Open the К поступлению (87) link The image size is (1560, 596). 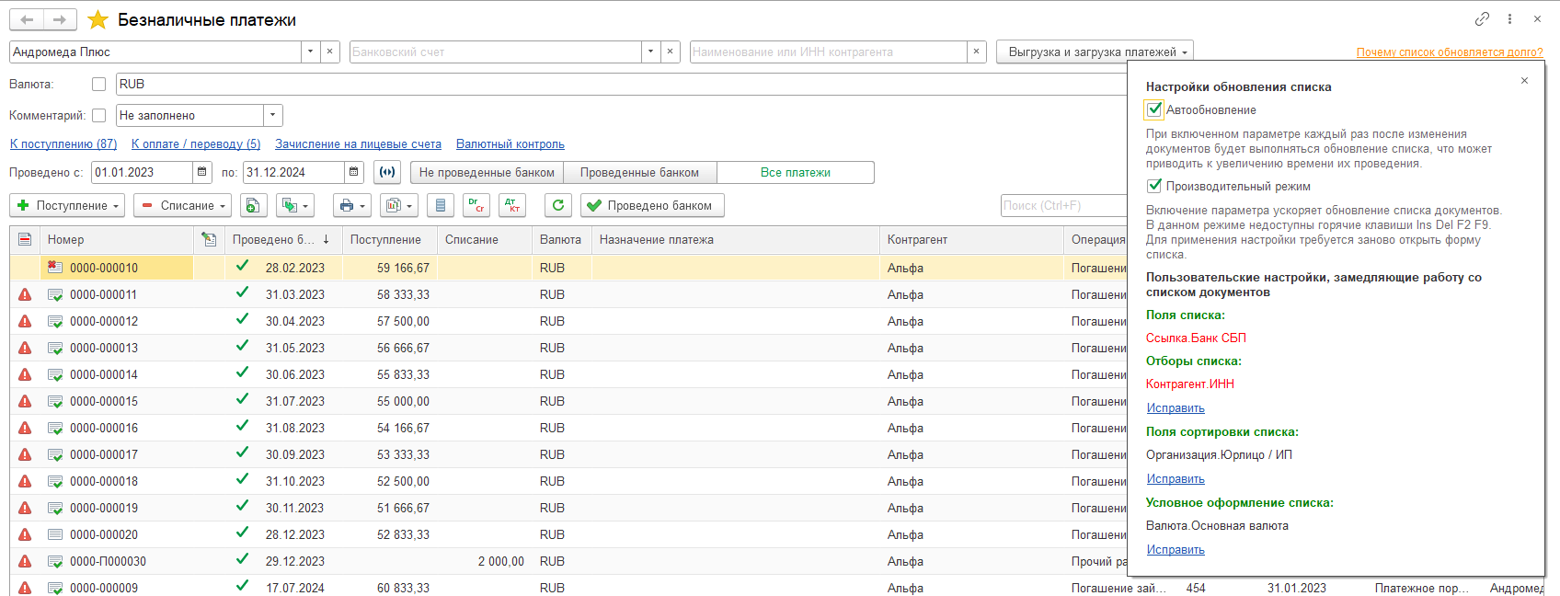pyautogui.click(x=63, y=144)
